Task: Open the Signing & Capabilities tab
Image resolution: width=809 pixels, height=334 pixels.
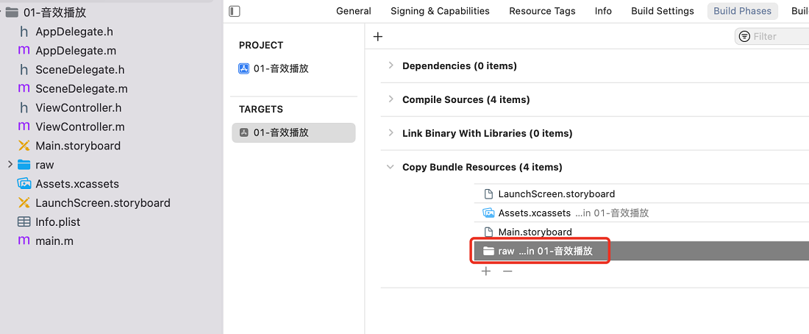Action: [440, 11]
